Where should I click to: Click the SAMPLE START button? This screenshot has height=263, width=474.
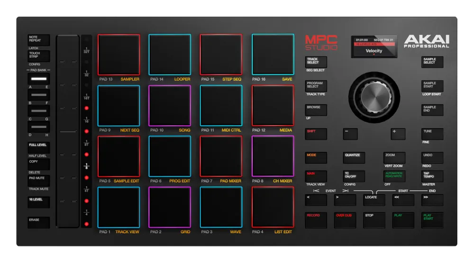tap(432, 86)
